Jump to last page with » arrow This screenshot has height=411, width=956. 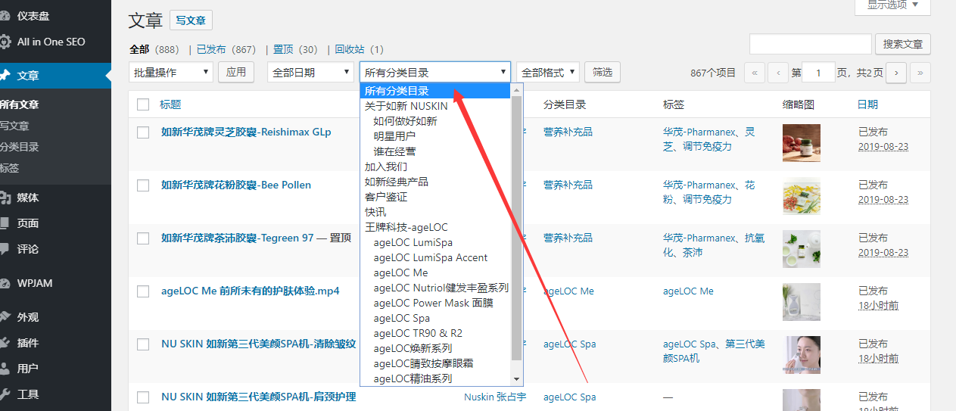(920, 73)
